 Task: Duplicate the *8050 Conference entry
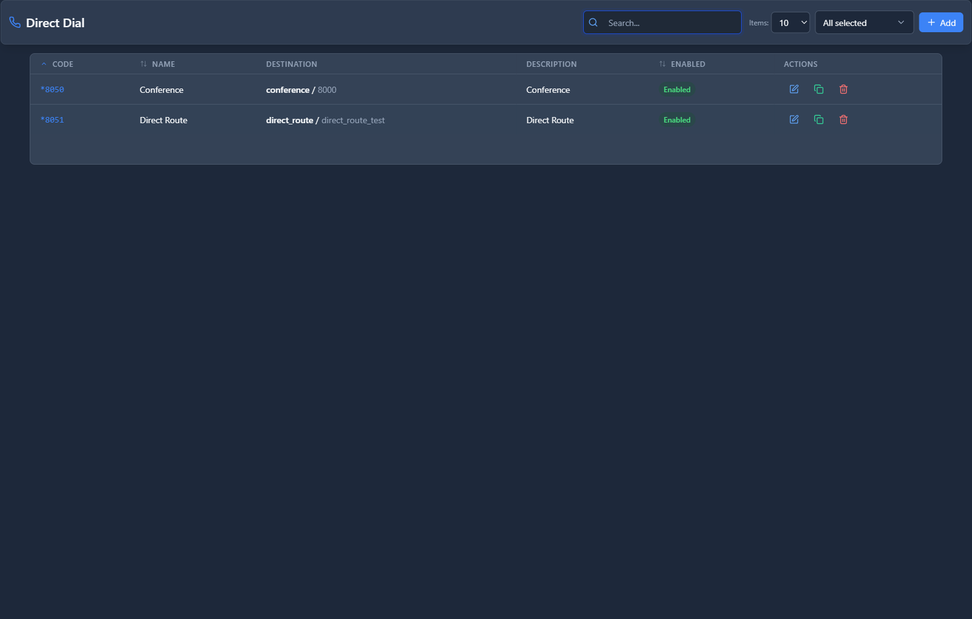coord(818,89)
